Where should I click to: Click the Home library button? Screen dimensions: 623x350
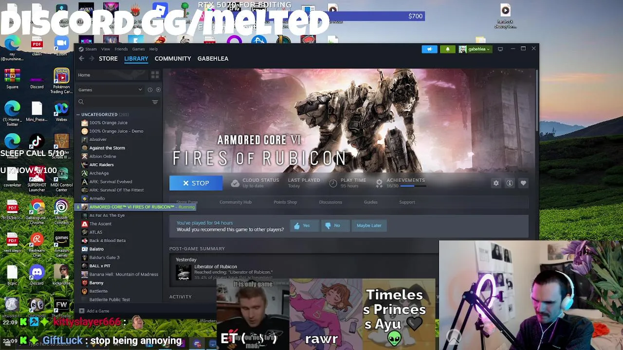112,75
